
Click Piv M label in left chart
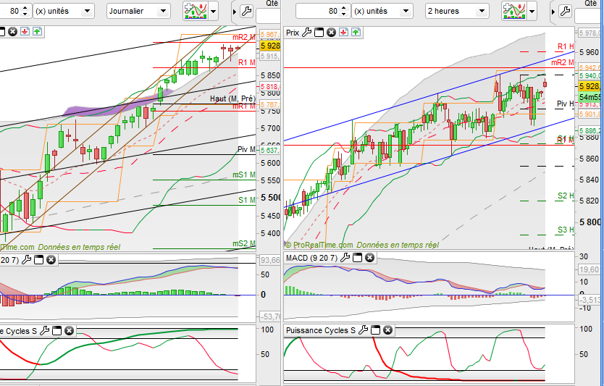[x=246, y=149]
